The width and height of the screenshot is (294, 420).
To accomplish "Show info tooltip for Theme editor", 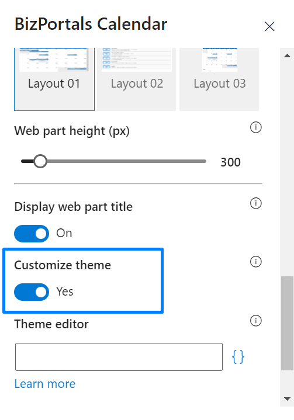I will (x=255, y=320).
